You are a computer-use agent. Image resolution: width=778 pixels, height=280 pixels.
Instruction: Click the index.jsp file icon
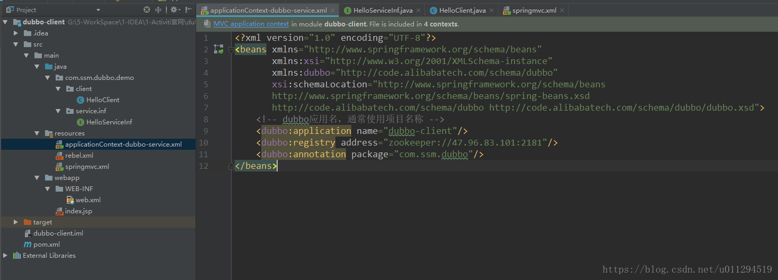(60, 211)
